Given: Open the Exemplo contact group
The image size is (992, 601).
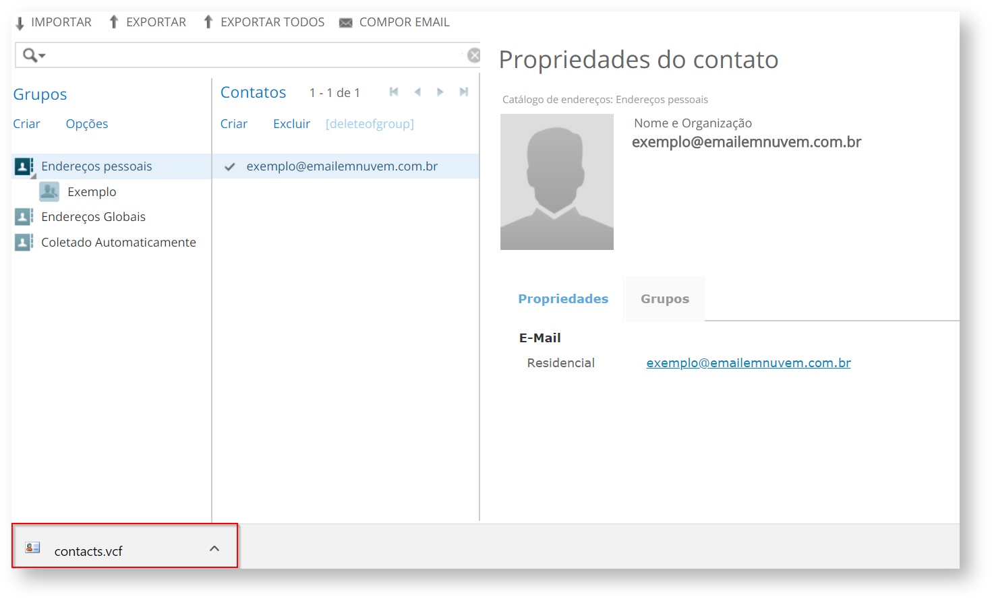Looking at the screenshot, I should tap(92, 192).
